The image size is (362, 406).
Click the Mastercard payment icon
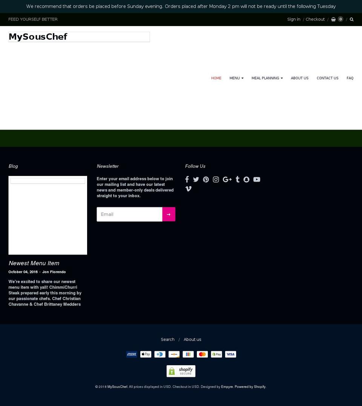click(x=202, y=354)
